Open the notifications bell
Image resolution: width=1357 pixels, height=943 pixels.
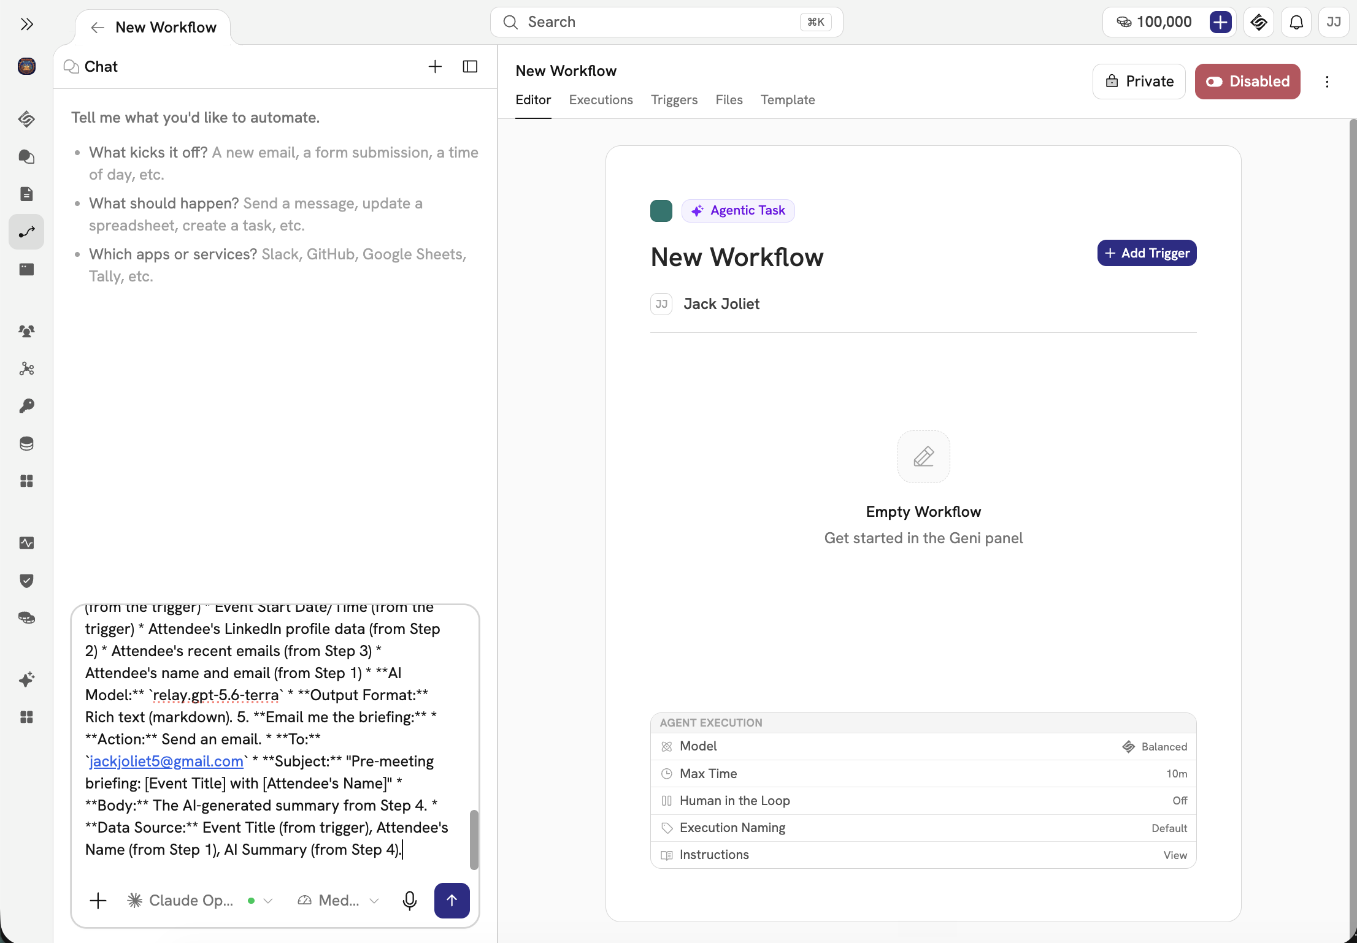pyautogui.click(x=1296, y=22)
